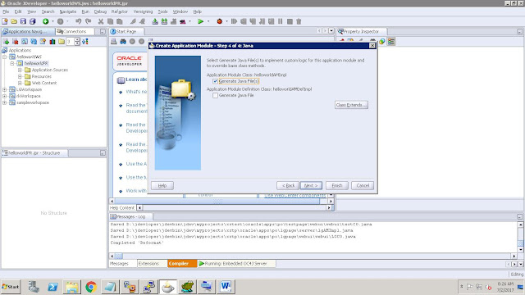
Task: Open Microsoft Word from the taskbar
Action: point(226,287)
